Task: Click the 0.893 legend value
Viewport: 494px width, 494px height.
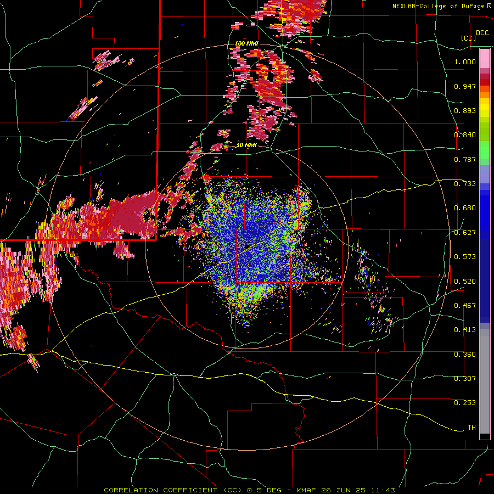Action: click(x=465, y=110)
